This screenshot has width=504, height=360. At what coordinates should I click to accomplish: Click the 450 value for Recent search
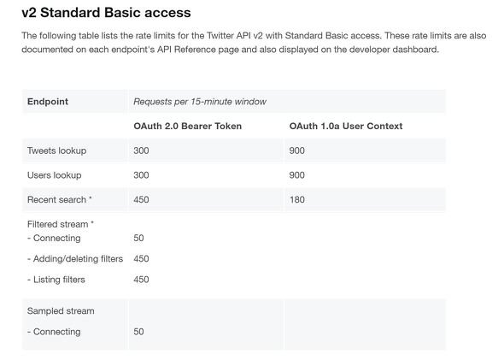[x=141, y=199]
